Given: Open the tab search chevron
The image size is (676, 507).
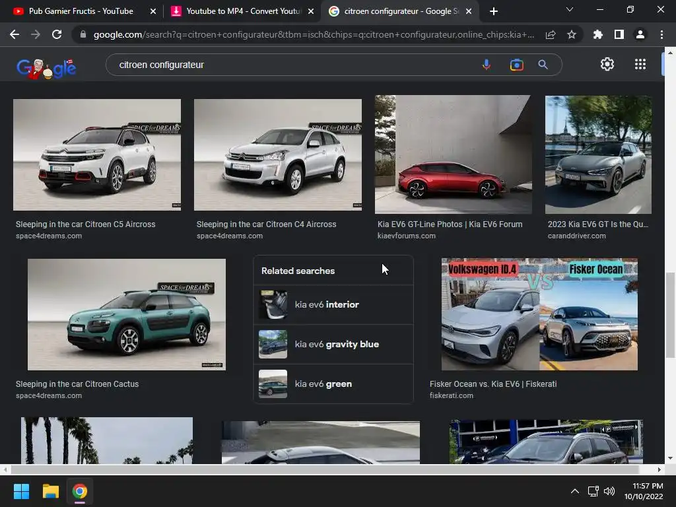Looking at the screenshot, I should [x=570, y=9].
